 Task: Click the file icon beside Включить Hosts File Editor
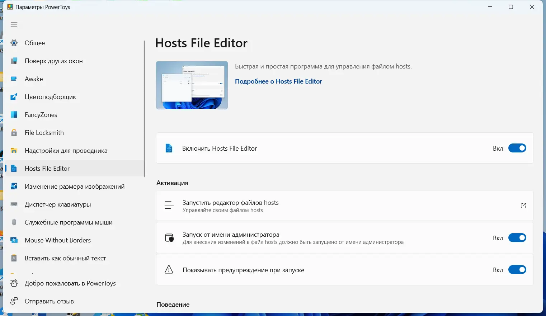(169, 148)
